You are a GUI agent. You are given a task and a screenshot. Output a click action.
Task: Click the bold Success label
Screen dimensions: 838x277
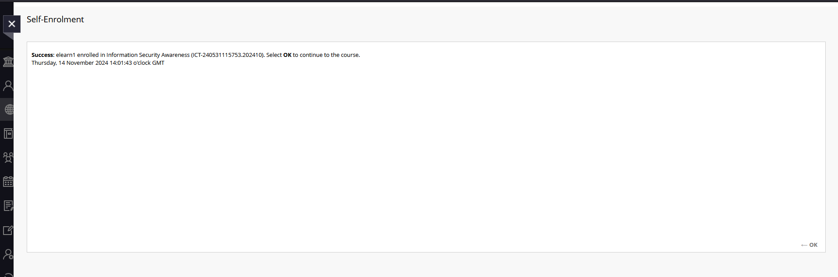[x=42, y=55]
